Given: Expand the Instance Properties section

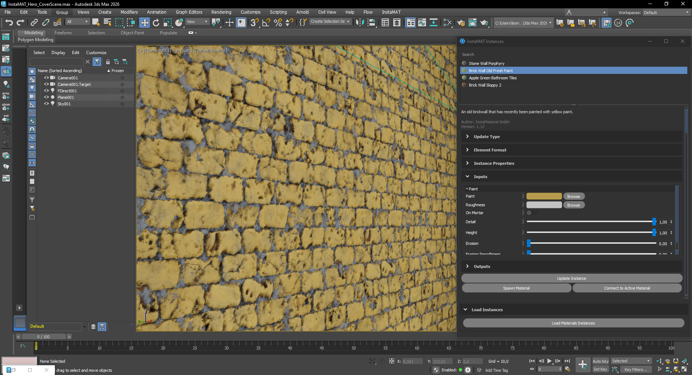Looking at the screenshot, I should click(x=572, y=163).
